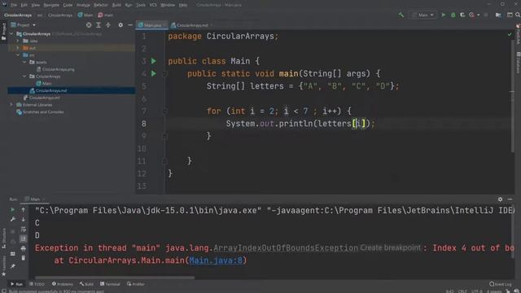Close the Main tab in Run panel
521x293 pixels.
tap(43, 199)
